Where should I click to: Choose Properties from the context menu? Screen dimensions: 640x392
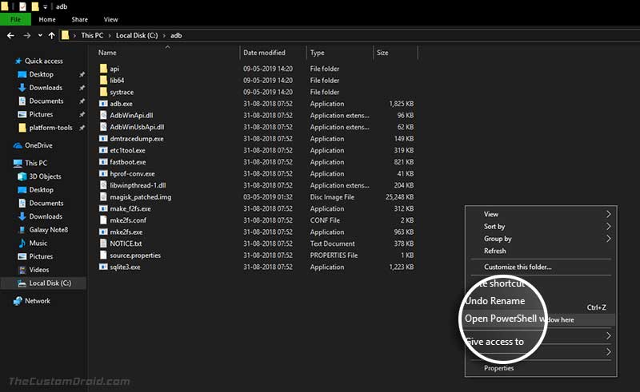[x=498, y=368]
